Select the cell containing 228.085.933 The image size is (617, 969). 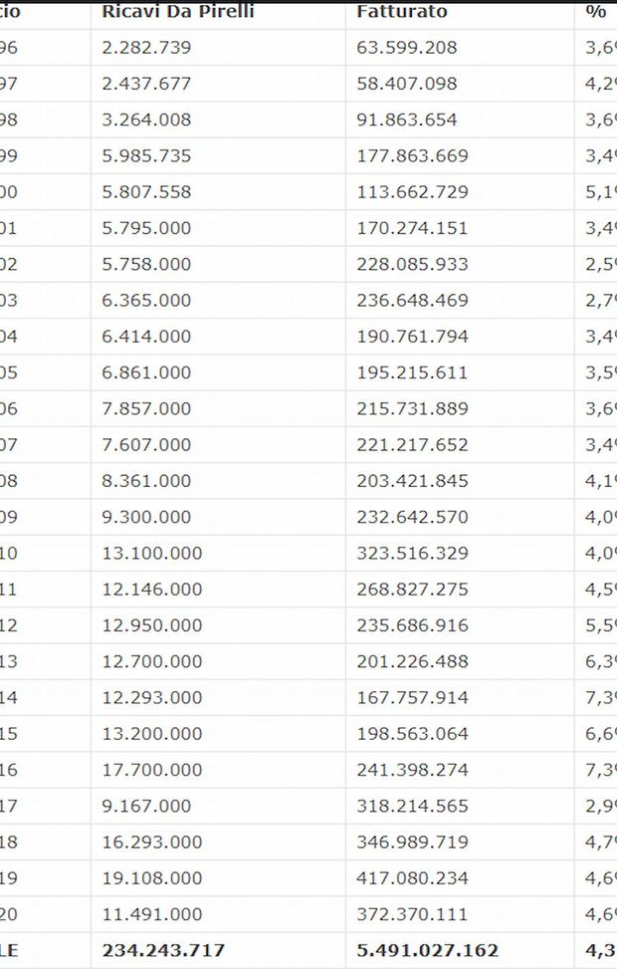[412, 264]
